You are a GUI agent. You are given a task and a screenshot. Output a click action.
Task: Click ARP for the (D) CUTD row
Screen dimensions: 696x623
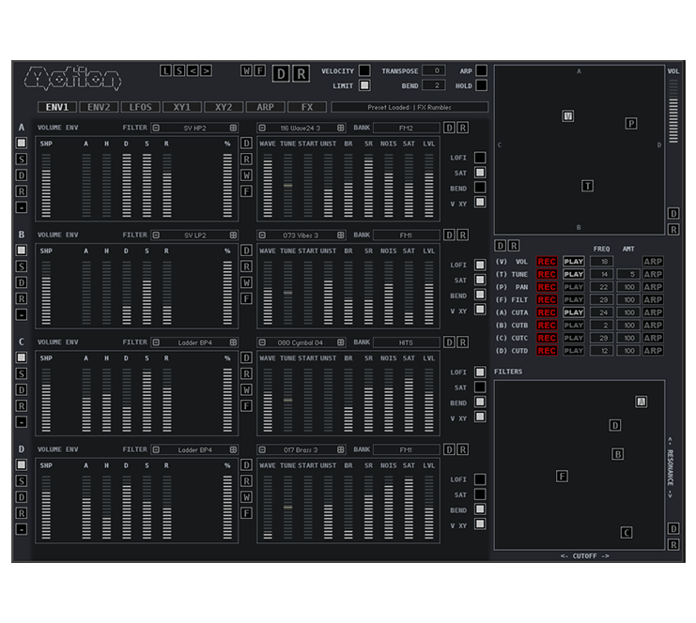pyautogui.click(x=653, y=350)
